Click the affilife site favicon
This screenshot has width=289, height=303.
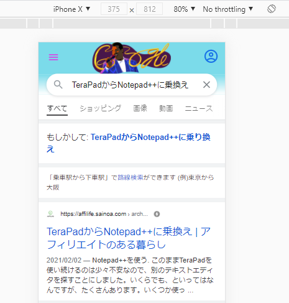tap(50, 214)
